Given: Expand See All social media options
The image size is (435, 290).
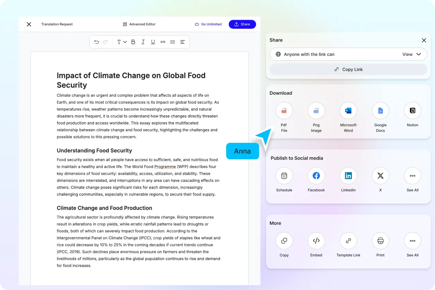Looking at the screenshot, I should 412,175.
